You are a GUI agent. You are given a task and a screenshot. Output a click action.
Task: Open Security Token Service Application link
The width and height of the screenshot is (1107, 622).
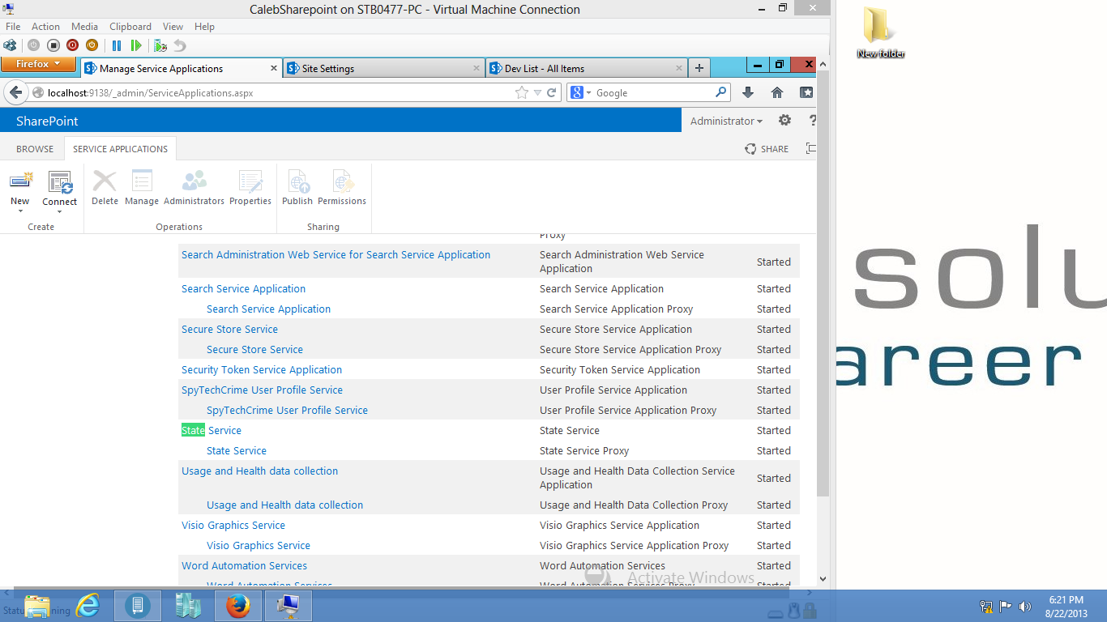click(x=262, y=370)
